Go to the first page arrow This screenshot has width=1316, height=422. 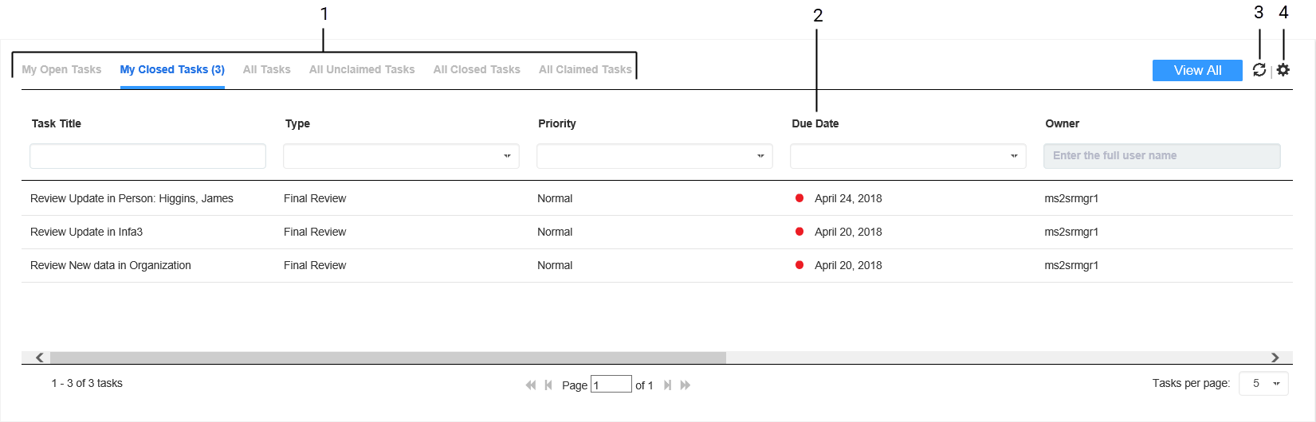(x=530, y=385)
